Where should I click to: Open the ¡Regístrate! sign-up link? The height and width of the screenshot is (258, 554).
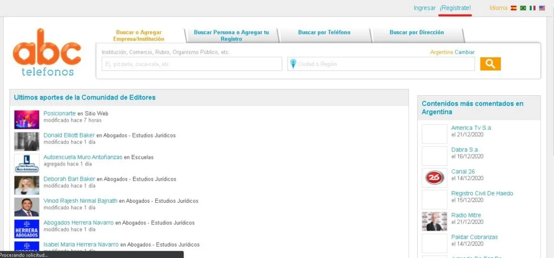(455, 8)
